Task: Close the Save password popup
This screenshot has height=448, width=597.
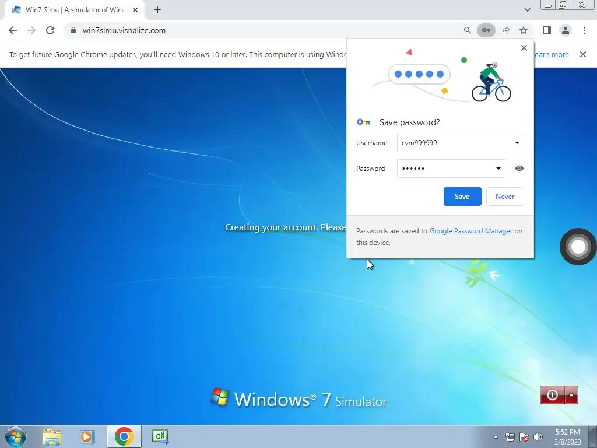Action: (524, 48)
